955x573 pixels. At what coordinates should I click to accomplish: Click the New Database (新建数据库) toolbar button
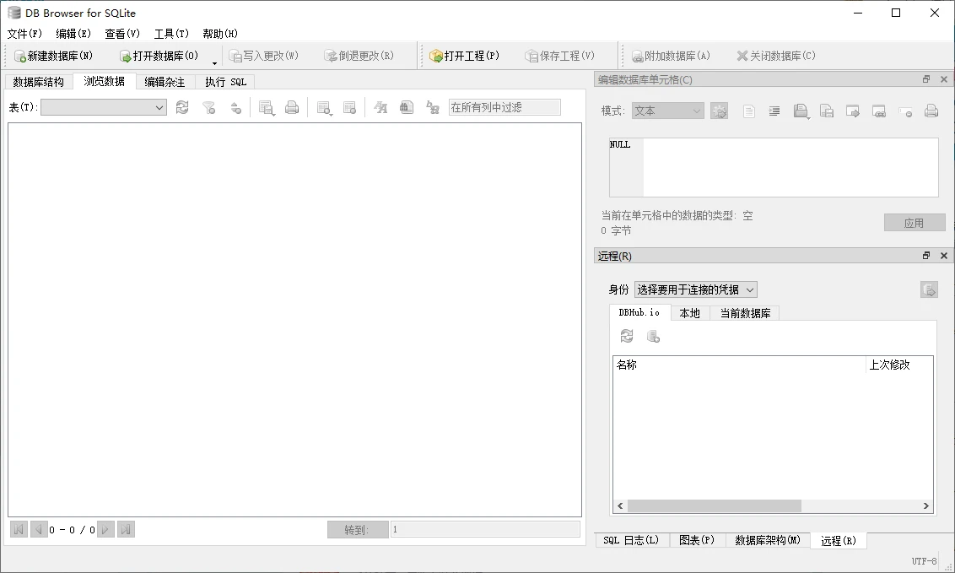(54, 56)
